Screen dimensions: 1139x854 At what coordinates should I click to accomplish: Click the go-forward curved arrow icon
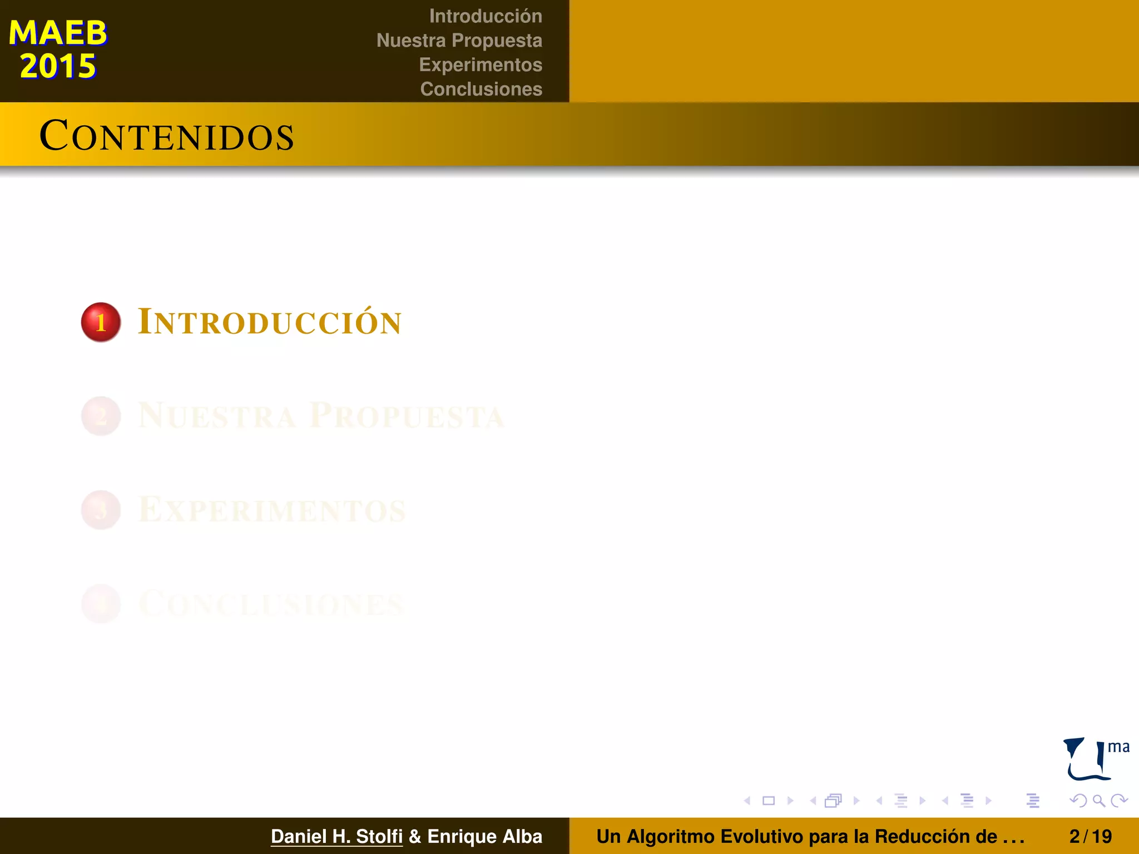tap(1119, 801)
